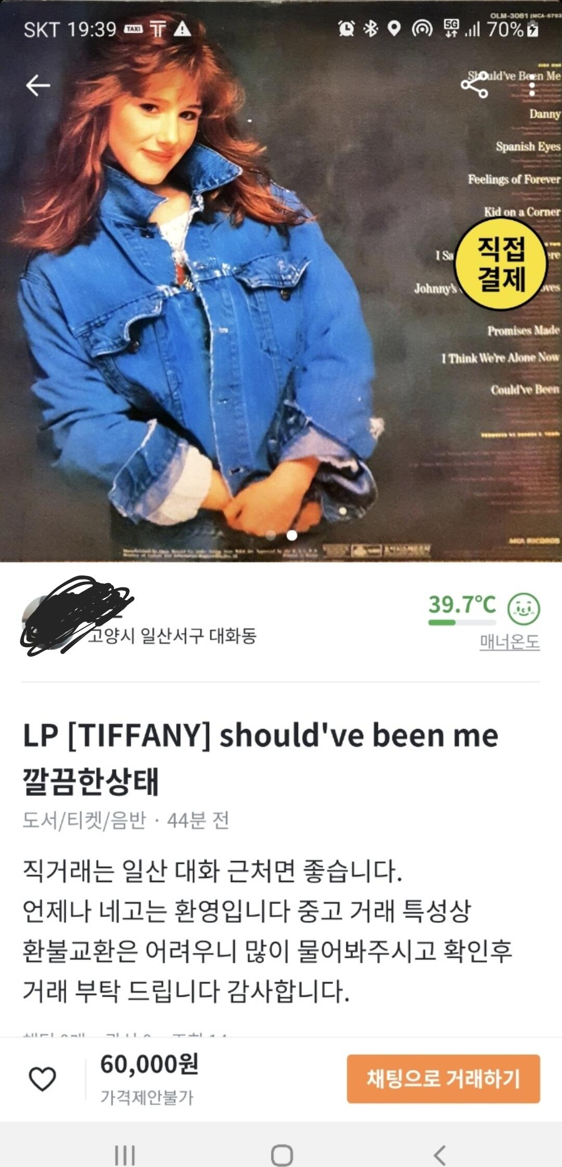The height and width of the screenshot is (1167, 562).
Task: Click the 채팅으로 거래하기 button
Action: coord(443,1078)
